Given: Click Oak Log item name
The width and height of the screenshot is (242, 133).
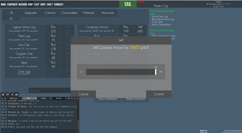Looking at the screenshot, I should [x=24, y=72].
